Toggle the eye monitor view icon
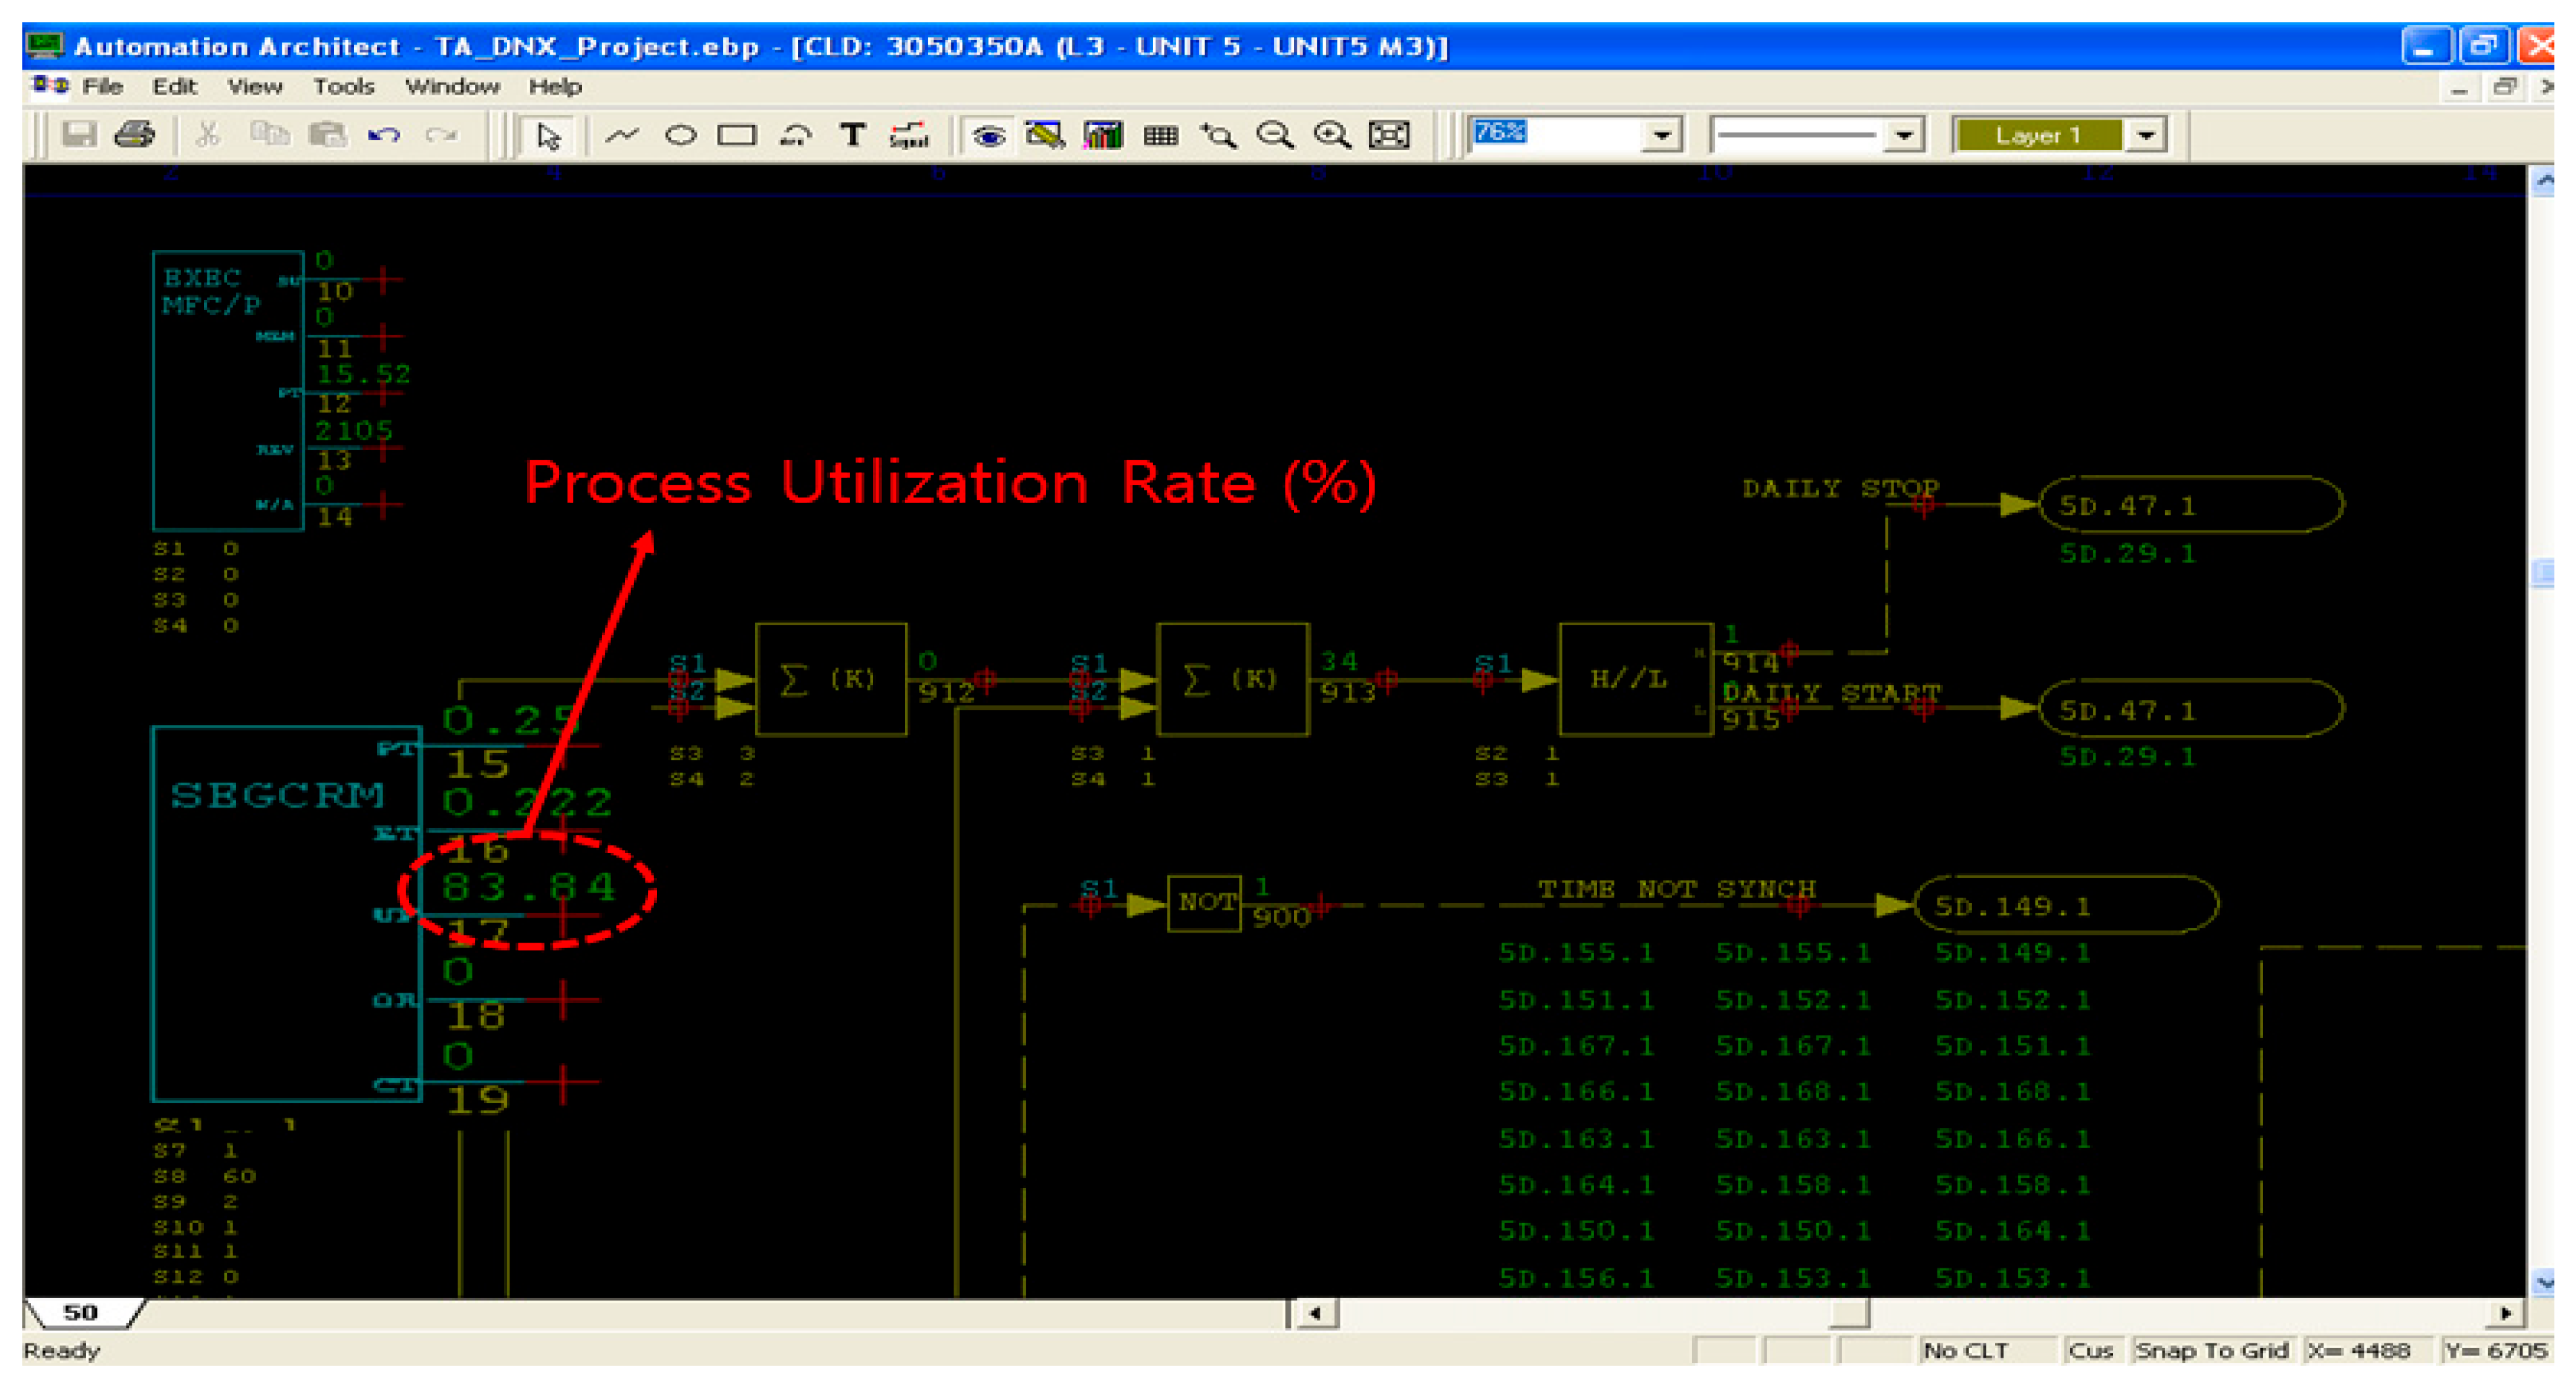Image resolution: width=2576 pixels, height=1386 pixels. [x=988, y=135]
